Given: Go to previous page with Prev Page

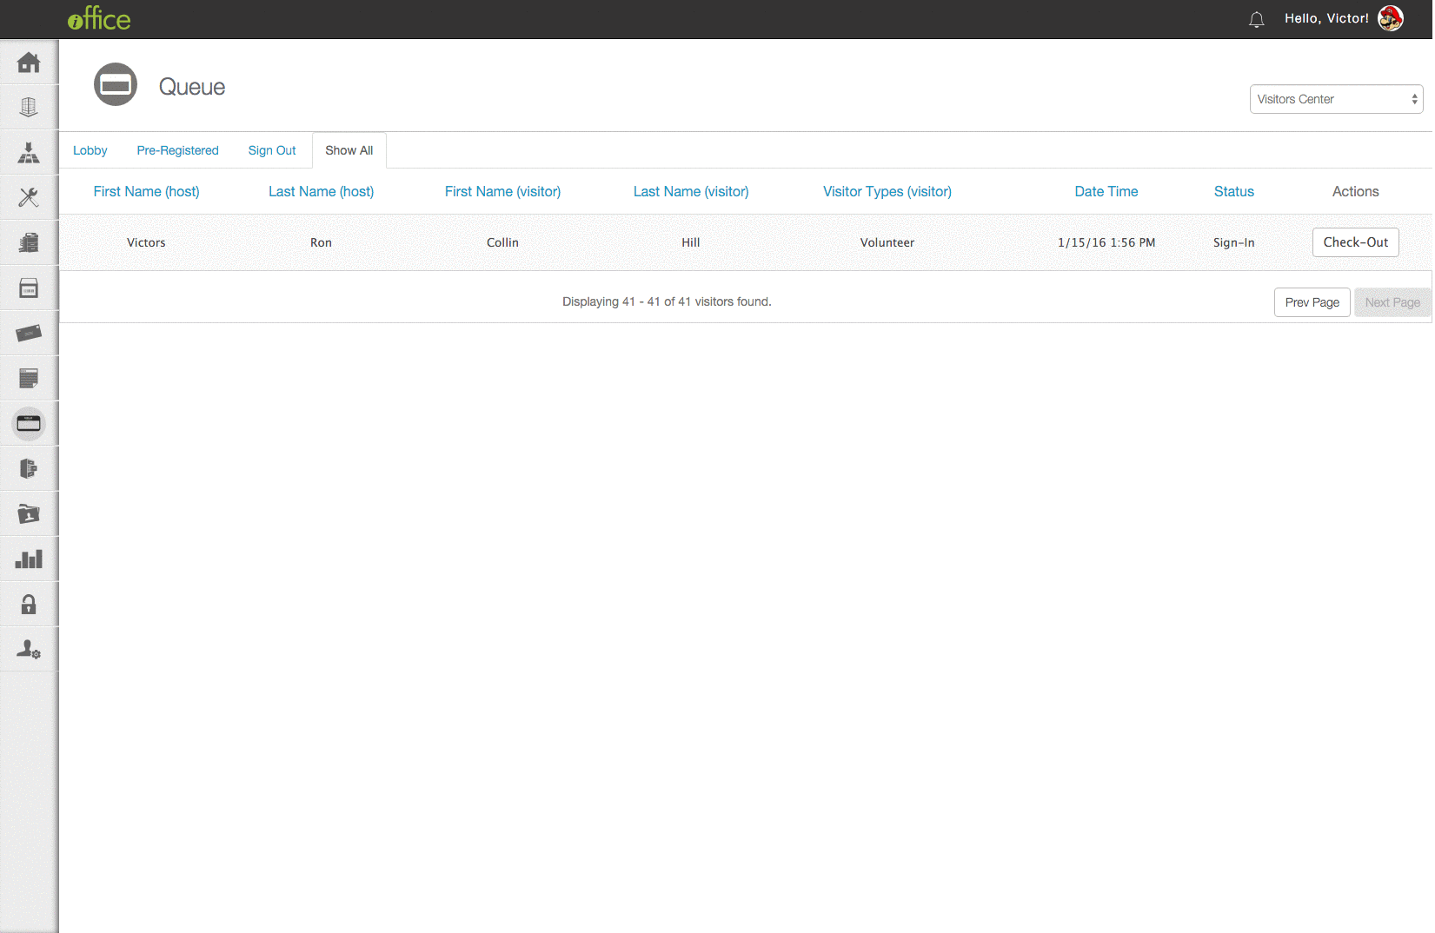Looking at the screenshot, I should click(1312, 302).
